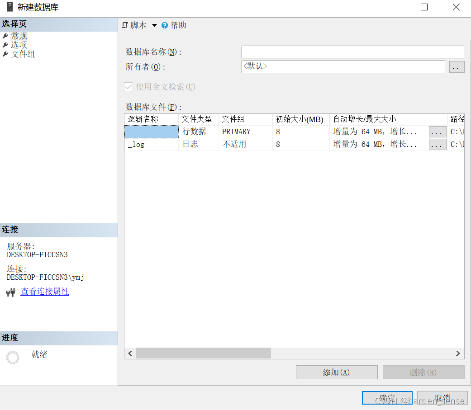Image resolution: width=471 pixels, height=410 pixels.
Task: Click the 逻辑名称 column header
Action: (152, 119)
